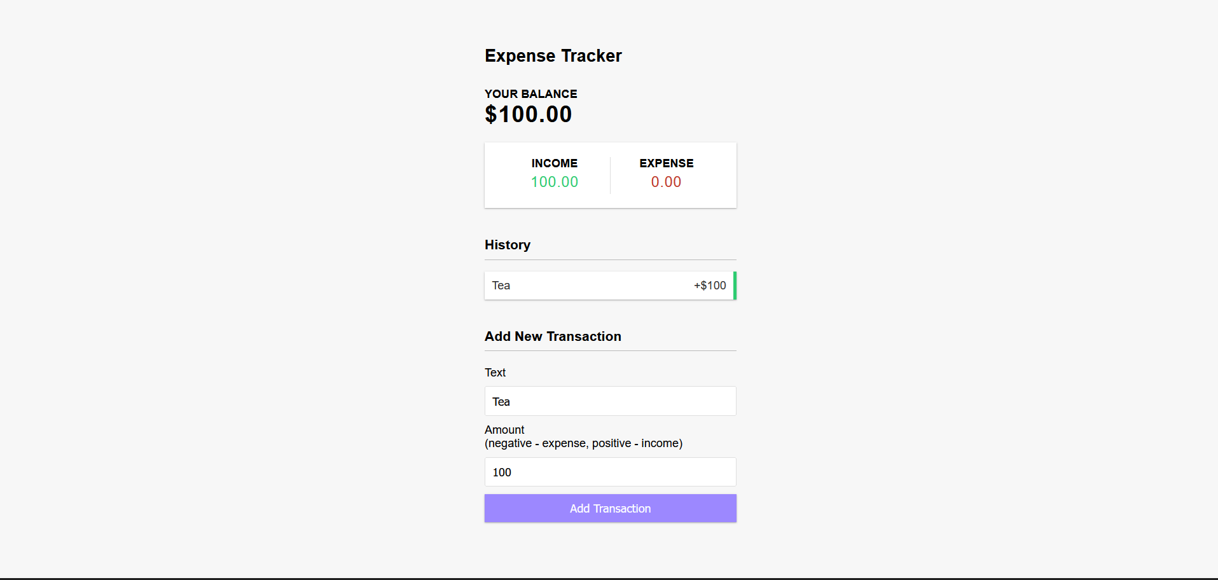This screenshot has height=580, width=1218.
Task: Click the Add New Transaction heading
Action: click(553, 336)
